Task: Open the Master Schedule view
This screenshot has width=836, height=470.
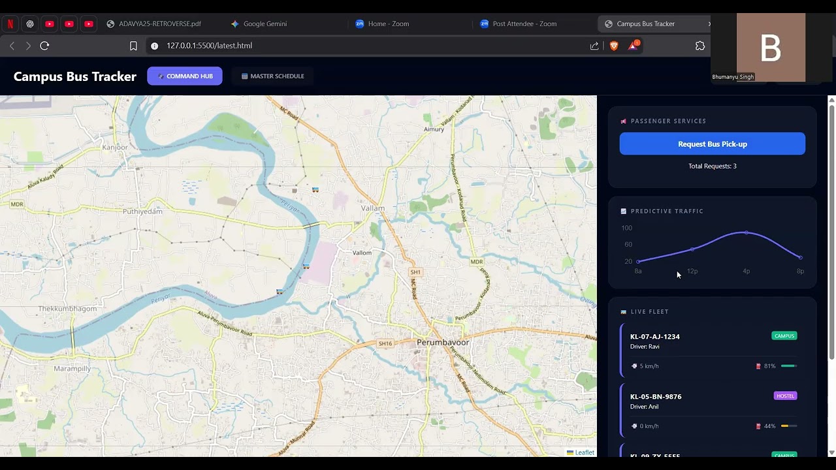Action: [272, 76]
